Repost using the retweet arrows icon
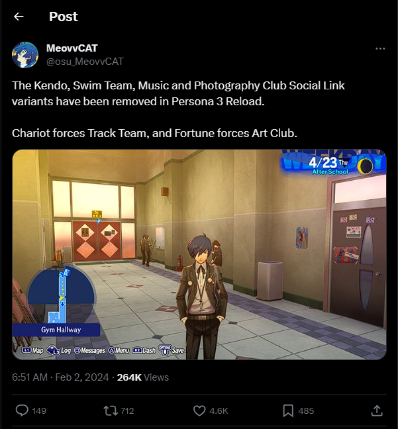This screenshot has height=429, width=398. click(111, 410)
